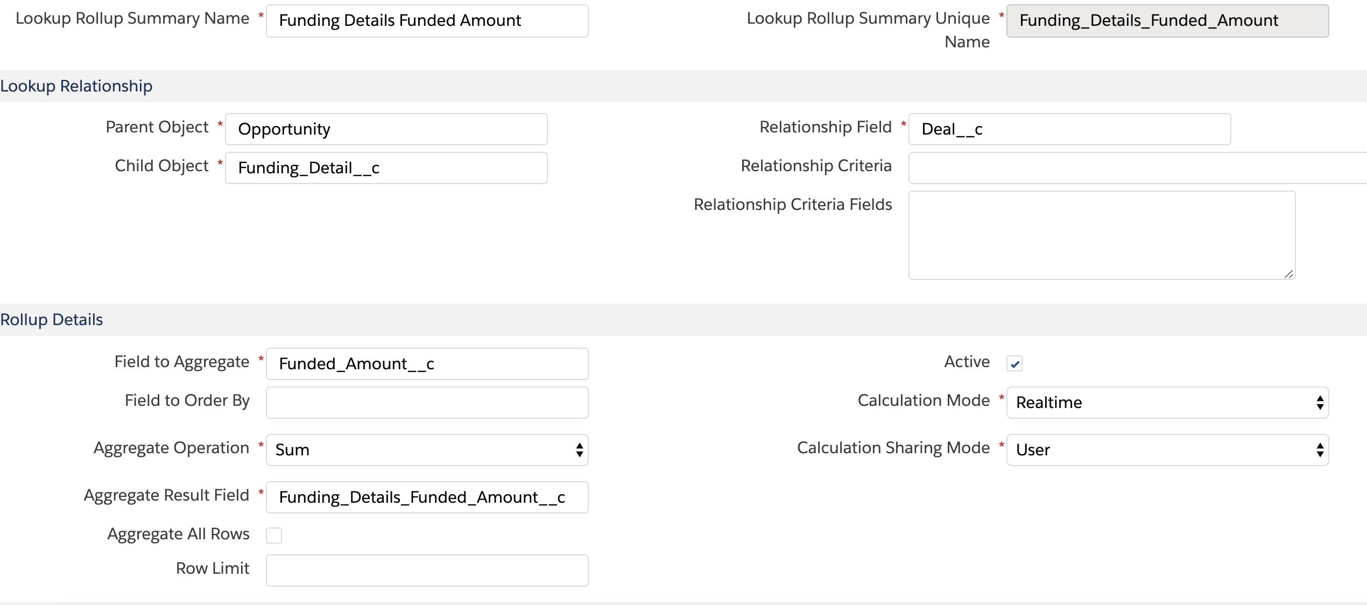
Task: Enable the Aggregate All Rows option
Action: point(274,534)
